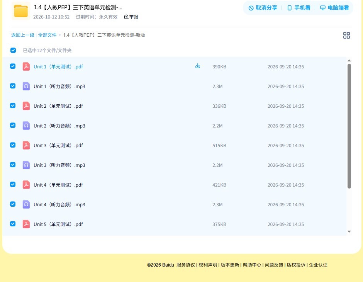The height and width of the screenshot is (282, 363).
Task: Click breadcrumb text 1.4【人教PEP】三下英语单元检测-新版
Action: click(x=104, y=35)
